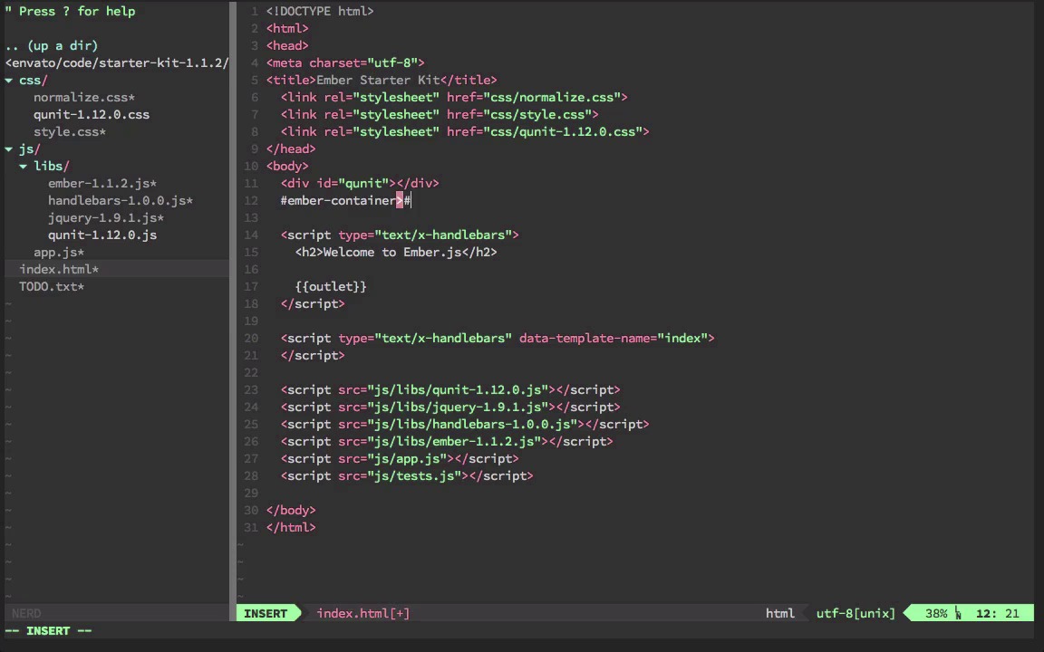The image size is (1044, 652).
Task: Click the #ember-container text on line 12
Action: pos(338,201)
